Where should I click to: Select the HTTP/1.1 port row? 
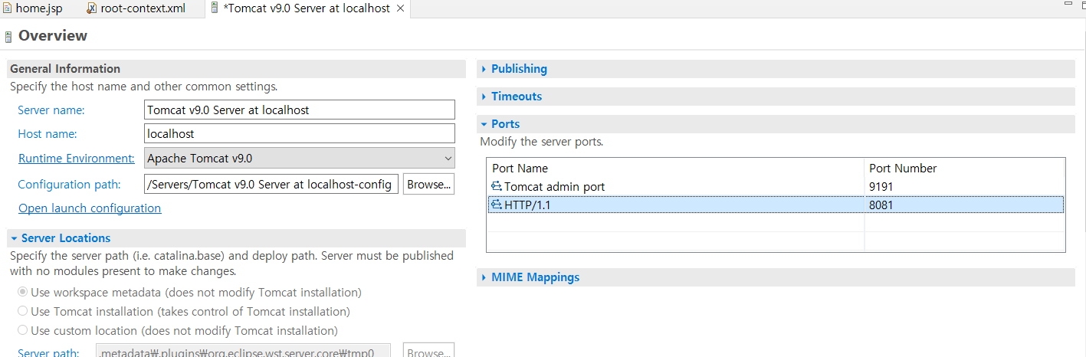coord(776,205)
